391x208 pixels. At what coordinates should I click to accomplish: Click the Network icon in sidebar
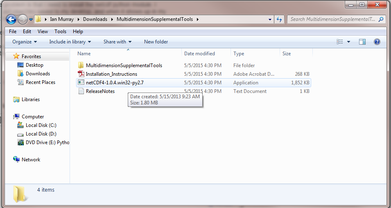click(x=16, y=159)
